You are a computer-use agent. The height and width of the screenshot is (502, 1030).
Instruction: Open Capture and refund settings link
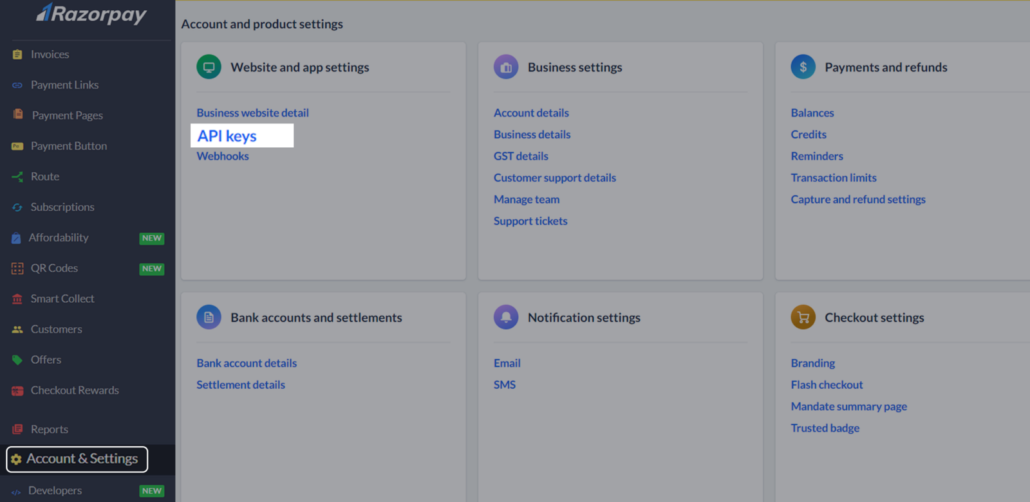coord(858,199)
